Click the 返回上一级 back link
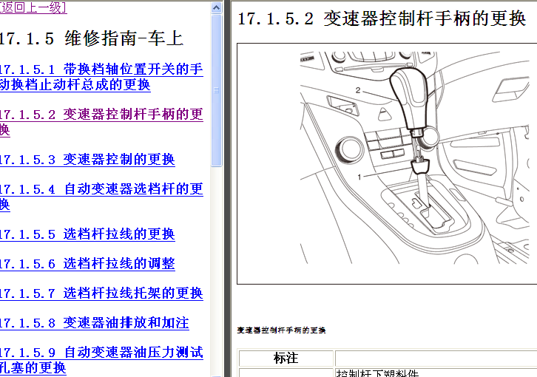This screenshot has height=377, width=537. click(x=33, y=7)
